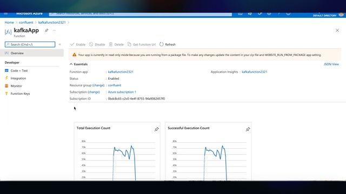Click the Microsoft Azure portal logo text
The width and height of the screenshot is (346, 194).
29,13
